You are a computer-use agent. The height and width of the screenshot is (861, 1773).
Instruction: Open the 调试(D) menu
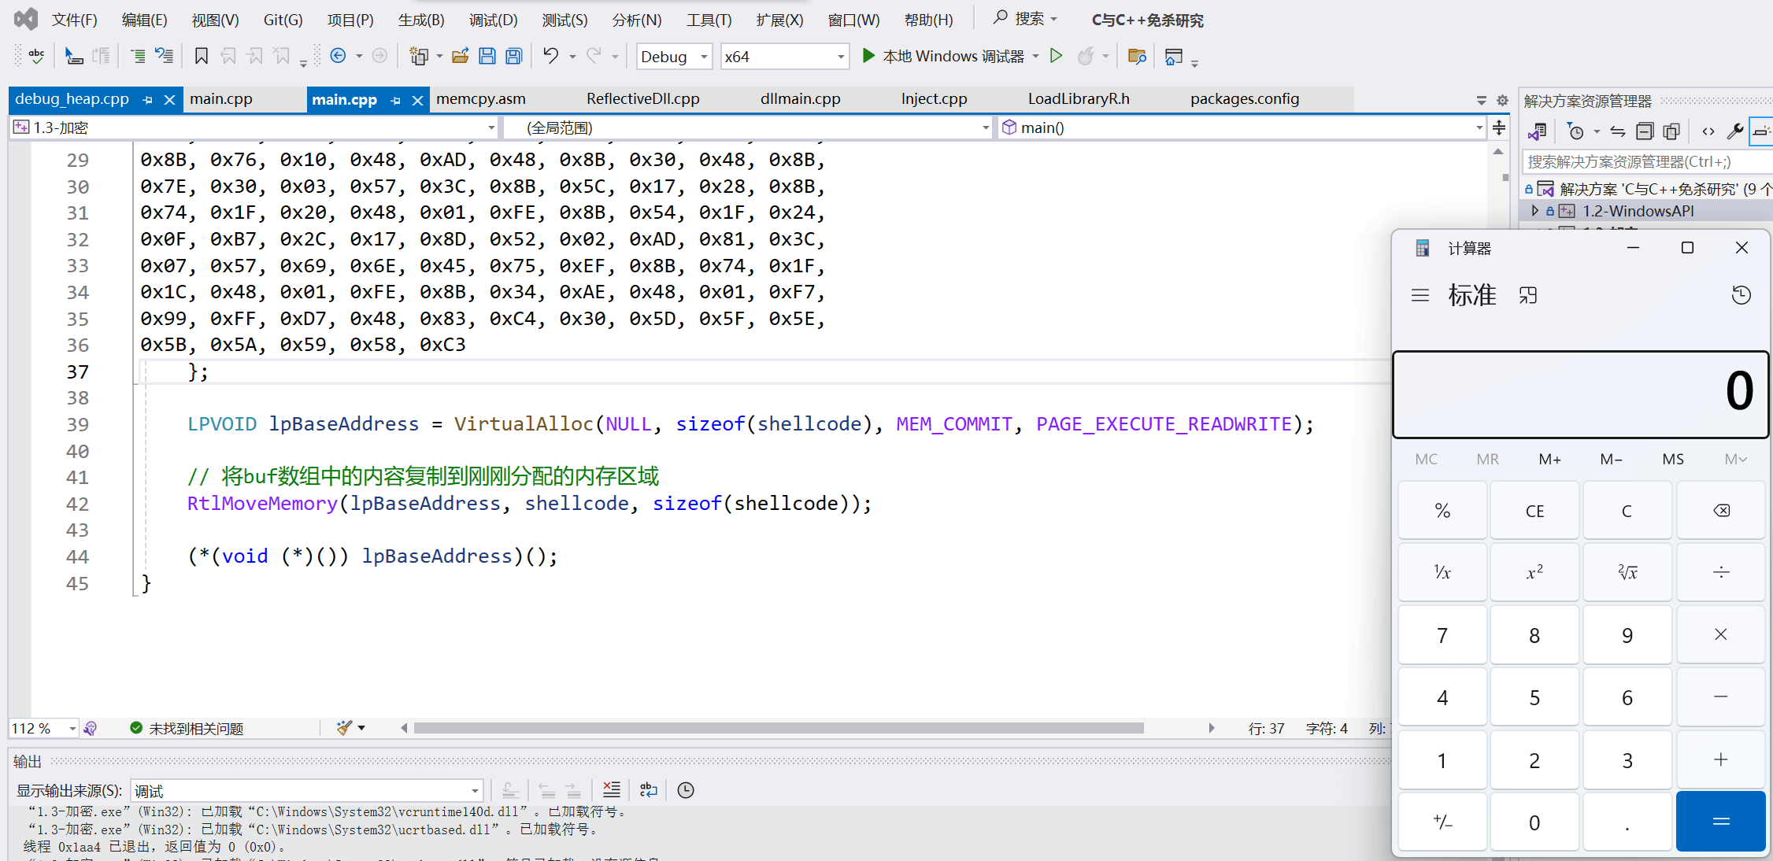coord(493,20)
